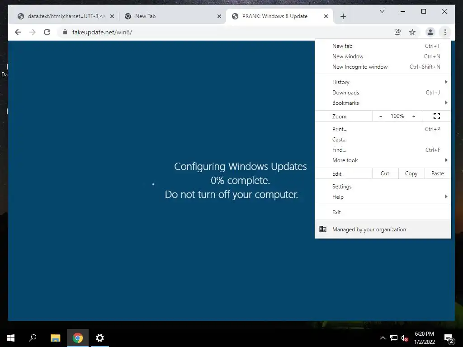The image size is (463, 347).
Task: Close the PRANK: Windows 8 Update tab
Action: coord(326,16)
